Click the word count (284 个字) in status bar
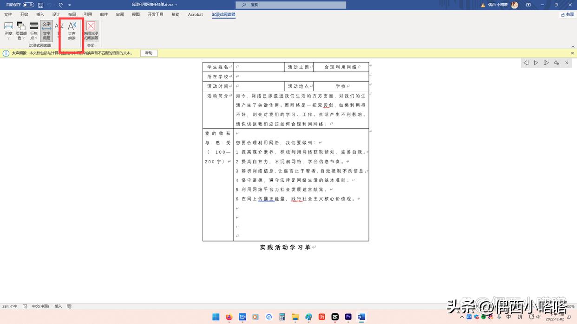 coord(10,306)
